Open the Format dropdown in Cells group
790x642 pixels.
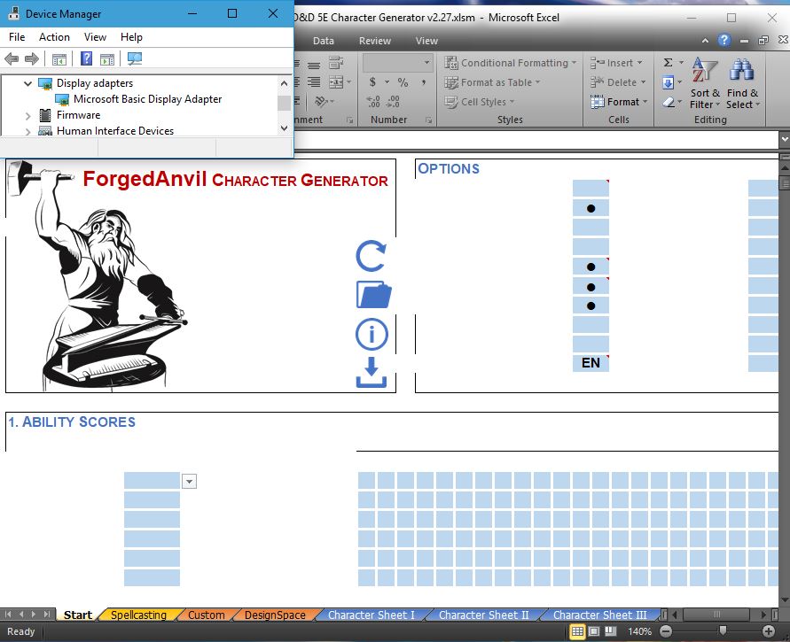pyautogui.click(x=619, y=102)
